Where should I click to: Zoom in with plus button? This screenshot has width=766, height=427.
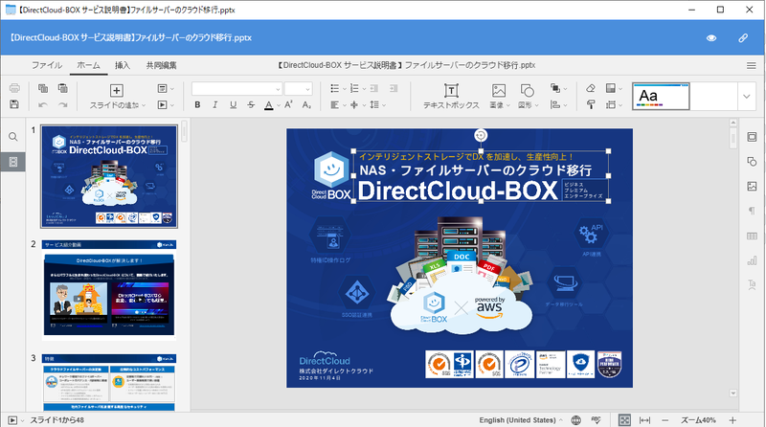732,420
